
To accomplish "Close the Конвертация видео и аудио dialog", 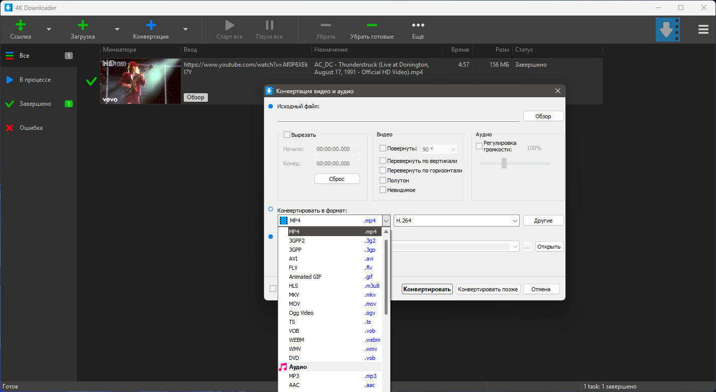I will 557,91.
